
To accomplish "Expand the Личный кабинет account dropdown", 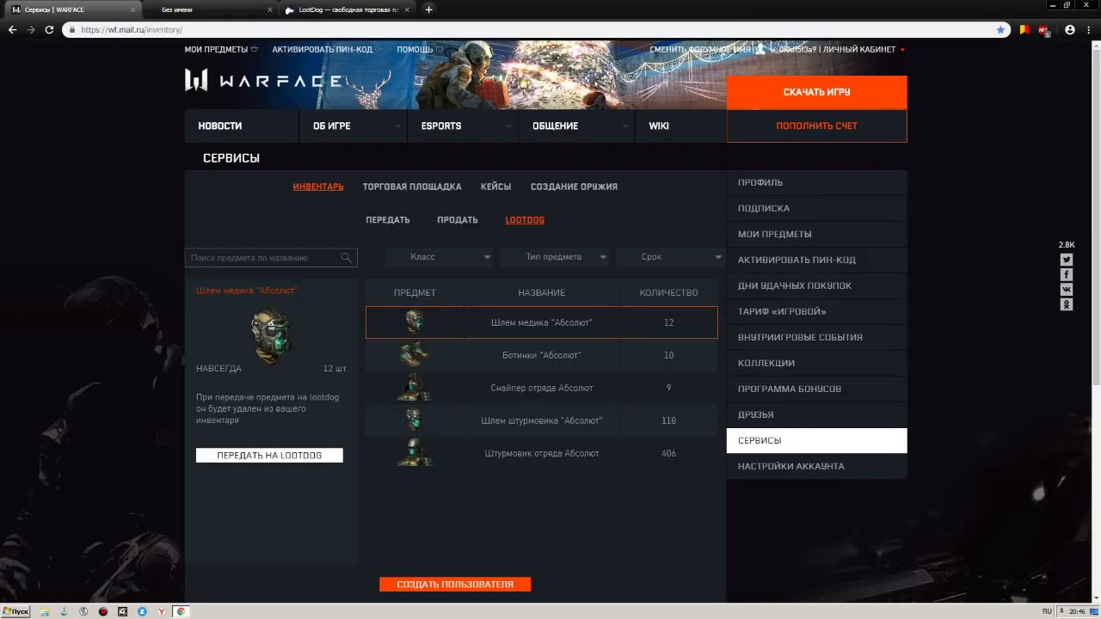I will point(902,50).
